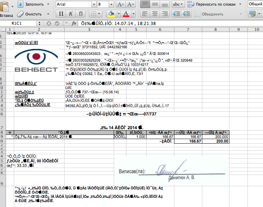Click the cell with 737 and (15.06.14)
The image size is (263, 207).
[x=92, y=92]
